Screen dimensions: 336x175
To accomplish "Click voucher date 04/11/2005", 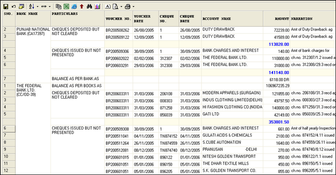I will [144, 136].
